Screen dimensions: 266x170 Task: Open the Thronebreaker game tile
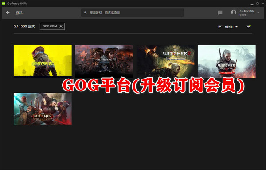coord(104,61)
